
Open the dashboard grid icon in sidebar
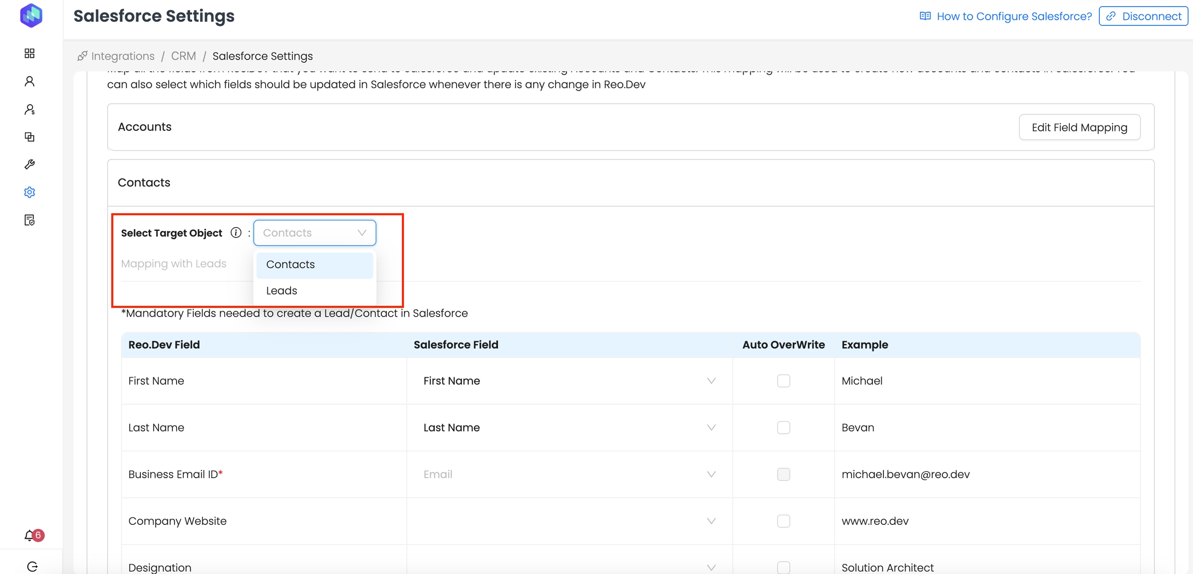click(30, 53)
